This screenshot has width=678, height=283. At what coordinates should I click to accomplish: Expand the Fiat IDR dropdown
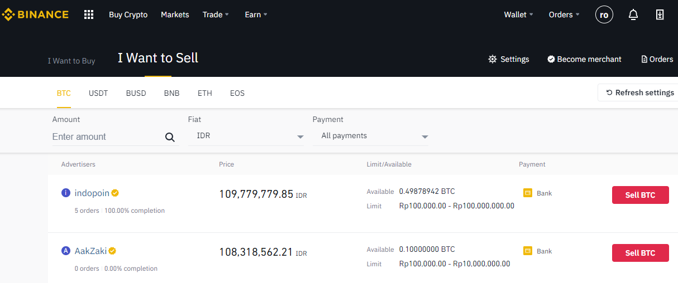click(x=246, y=136)
